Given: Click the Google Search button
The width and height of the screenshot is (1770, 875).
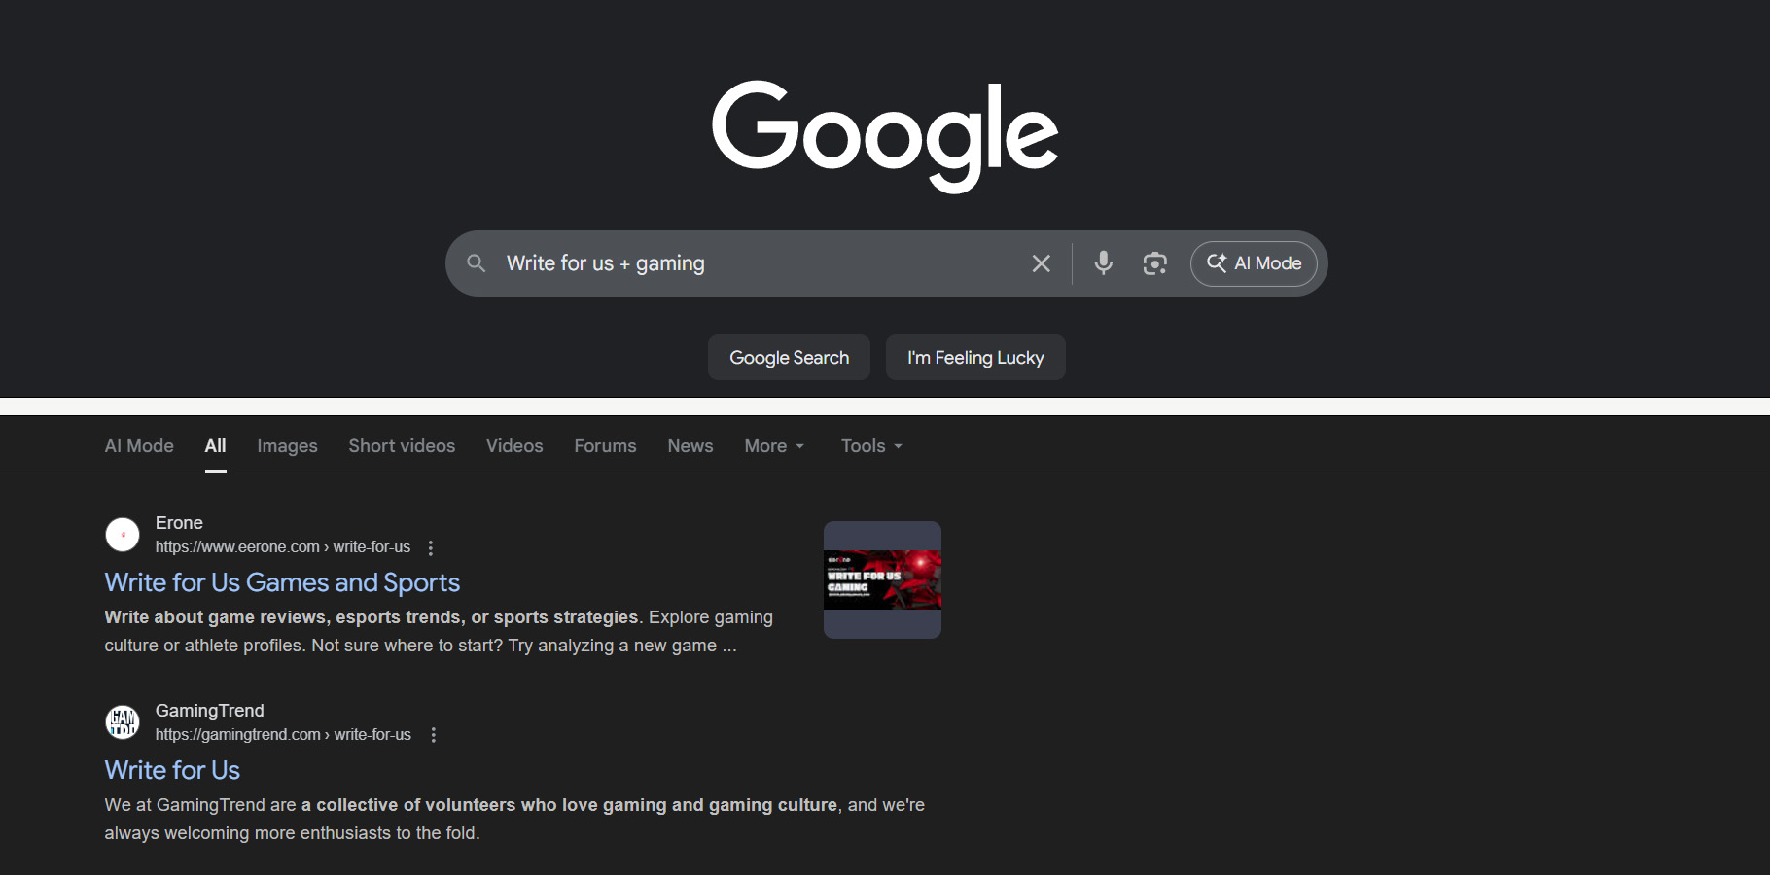Looking at the screenshot, I should coord(789,357).
